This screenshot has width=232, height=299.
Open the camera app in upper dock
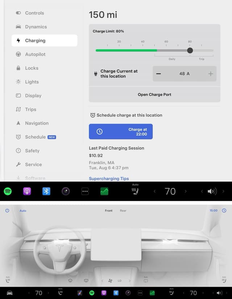click(66, 191)
